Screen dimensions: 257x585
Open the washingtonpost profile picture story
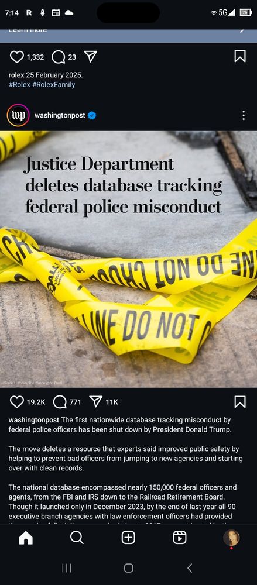click(x=18, y=116)
